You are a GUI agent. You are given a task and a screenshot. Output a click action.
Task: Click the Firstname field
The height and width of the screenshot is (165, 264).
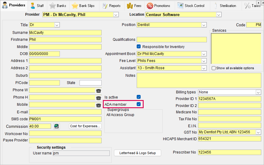(x=65, y=40)
